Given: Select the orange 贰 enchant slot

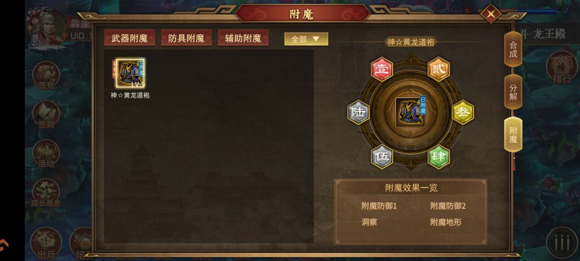Looking at the screenshot, I should pyautogui.click(x=439, y=69).
